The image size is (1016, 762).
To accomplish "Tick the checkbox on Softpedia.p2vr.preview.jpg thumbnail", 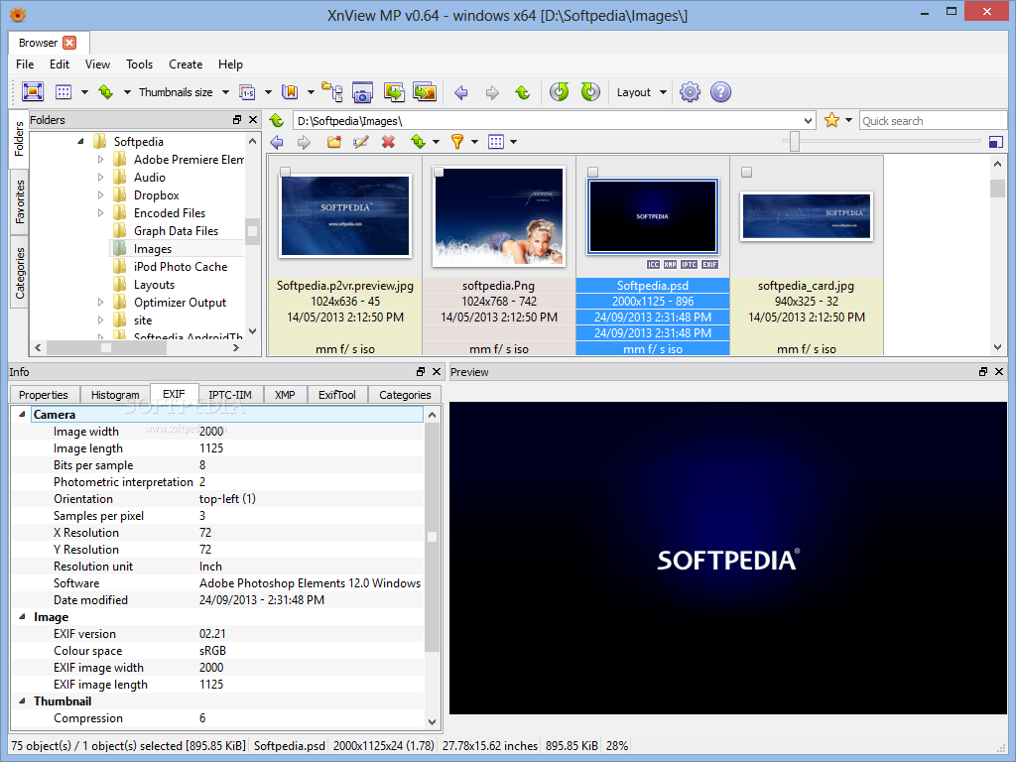I will pyautogui.click(x=285, y=172).
